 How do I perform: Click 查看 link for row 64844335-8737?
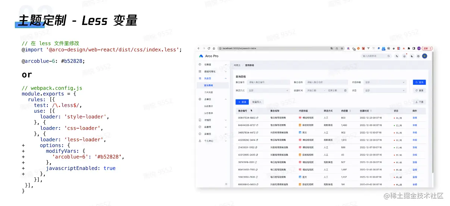pyautogui.click(x=415, y=125)
